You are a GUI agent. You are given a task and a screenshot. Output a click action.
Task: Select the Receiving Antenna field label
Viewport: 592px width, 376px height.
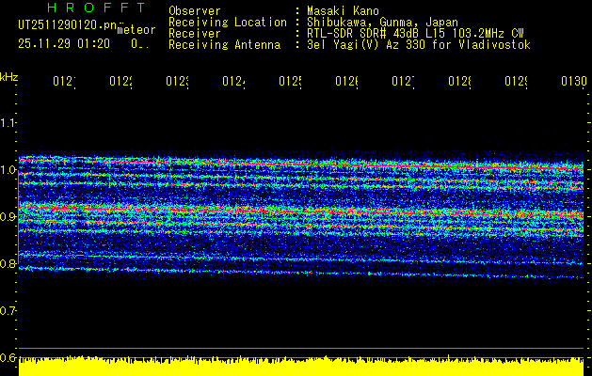click(x=224, y=44)
